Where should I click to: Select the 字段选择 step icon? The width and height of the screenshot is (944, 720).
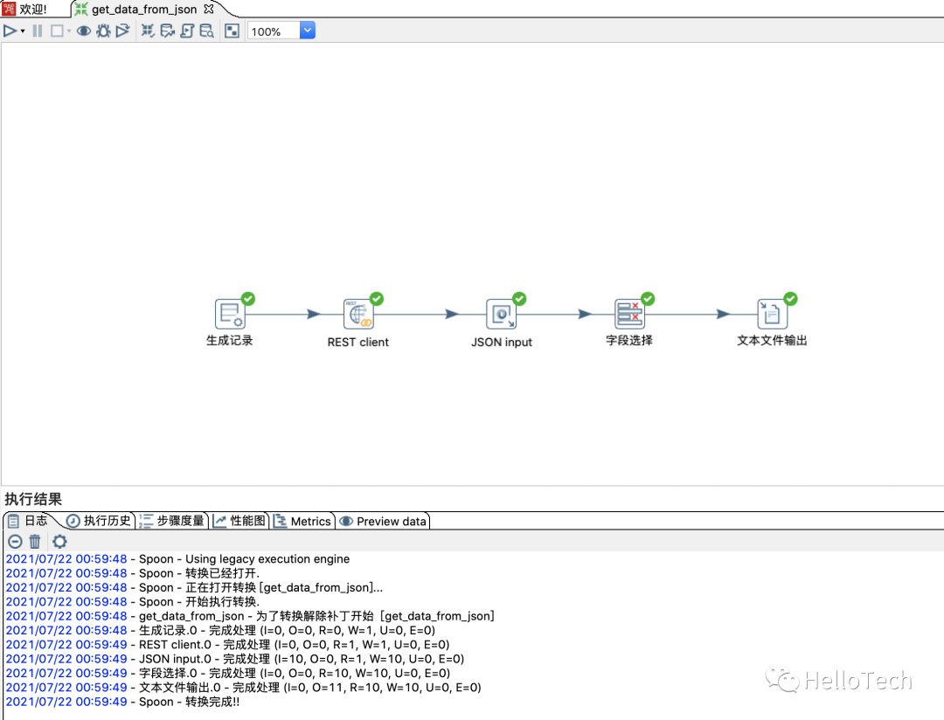coord(629,314)
